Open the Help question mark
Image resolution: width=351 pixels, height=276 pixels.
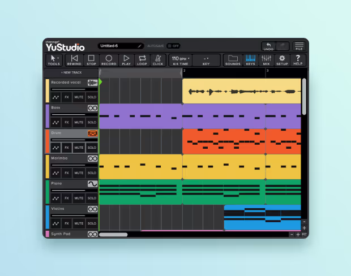pos(298,60)
